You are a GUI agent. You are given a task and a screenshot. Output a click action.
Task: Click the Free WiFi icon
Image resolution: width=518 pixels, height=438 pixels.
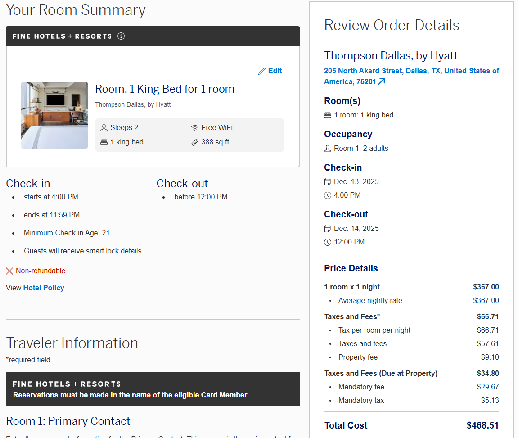(195, 128)
